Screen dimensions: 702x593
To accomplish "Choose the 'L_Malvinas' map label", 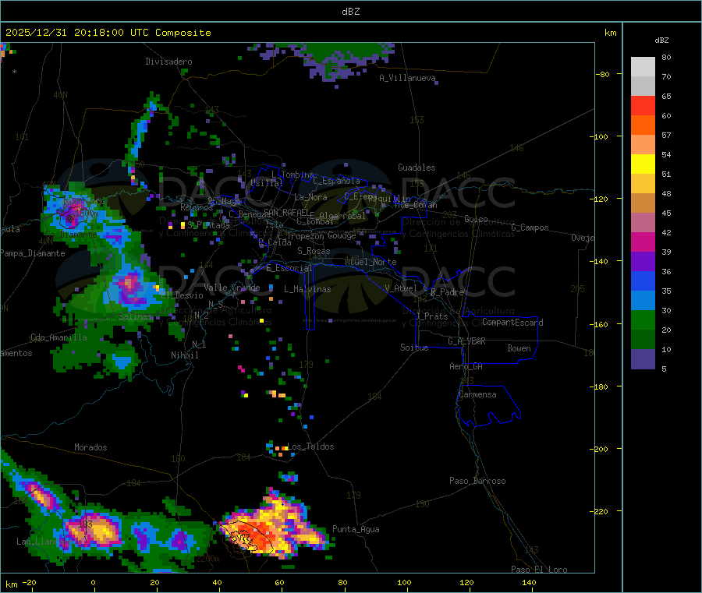I will (x=307, y=289).
